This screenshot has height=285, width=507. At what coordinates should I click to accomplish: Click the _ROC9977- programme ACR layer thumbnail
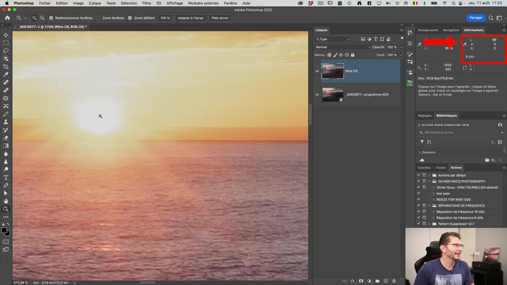coord(332,94)
